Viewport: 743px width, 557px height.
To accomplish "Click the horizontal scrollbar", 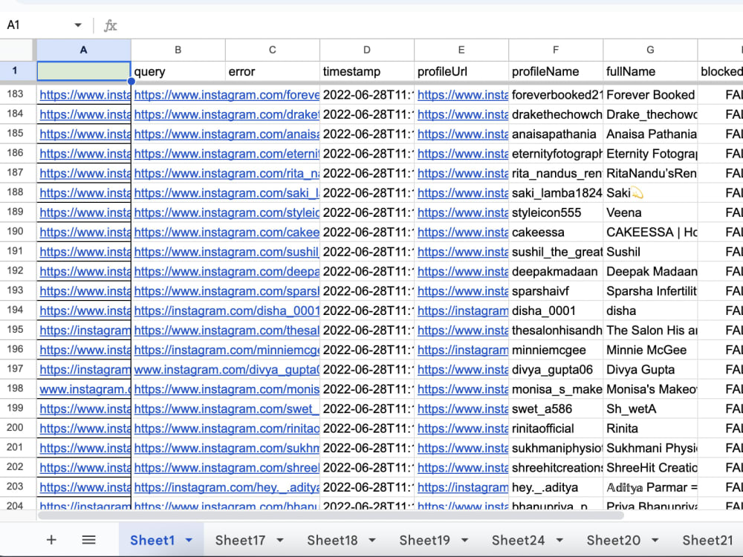I will coord(331,515).
